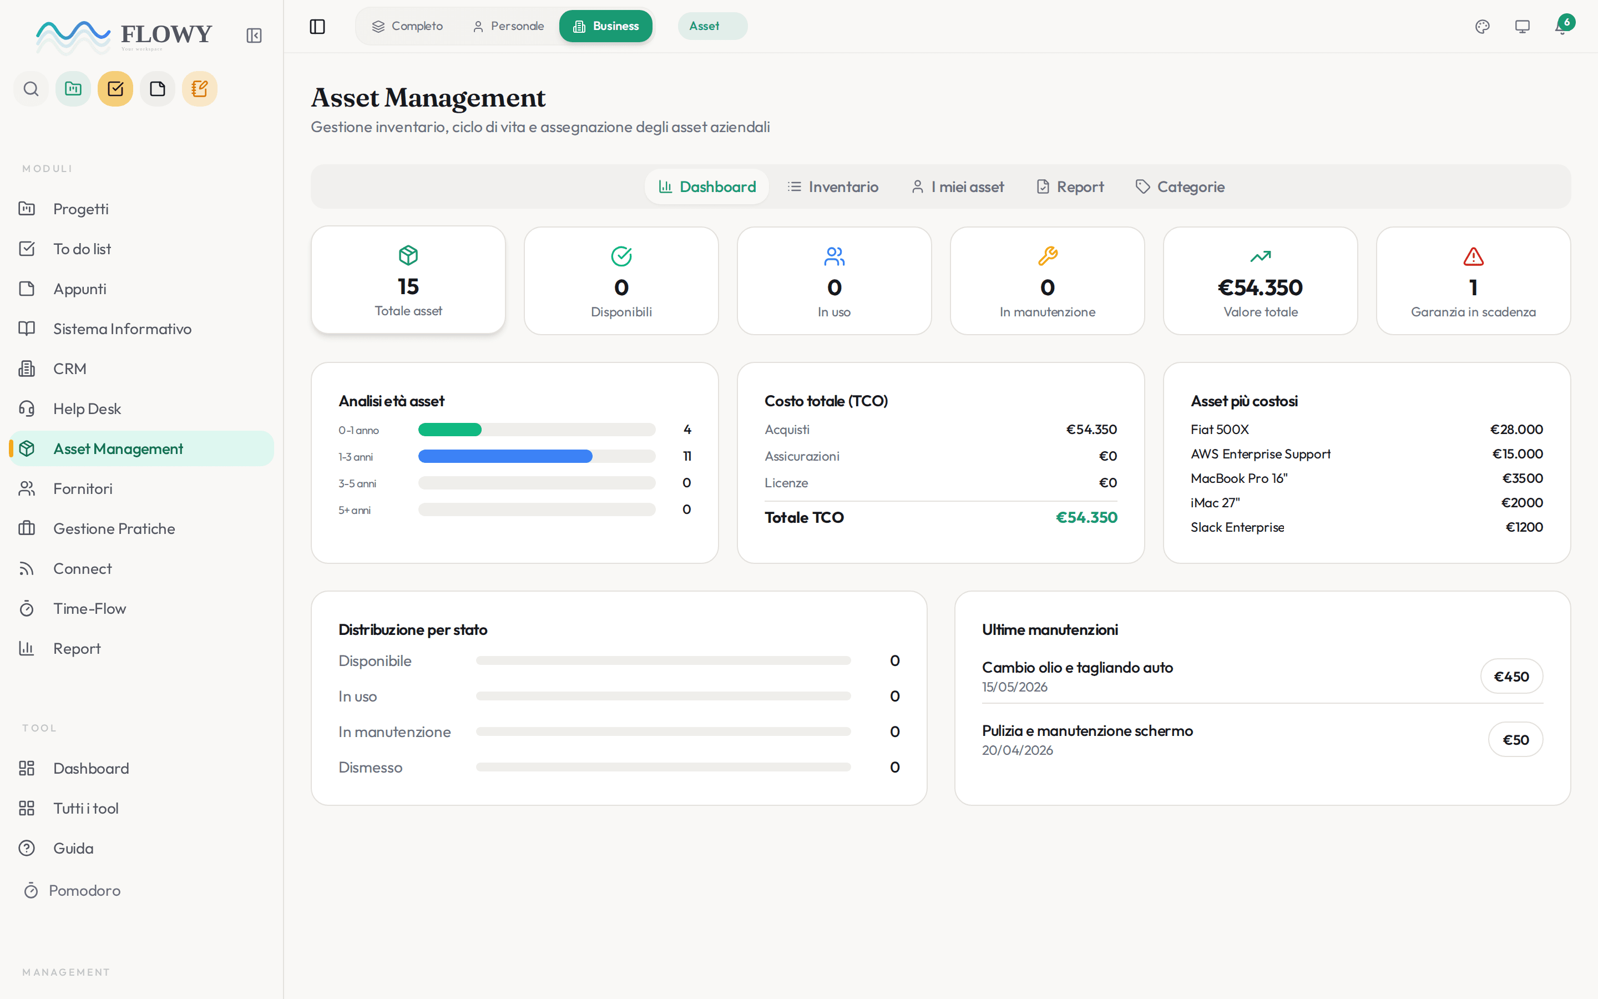1598x999 pixels.
Task: Open the orange notebook edit quick-access icon
Action: point(199,89)
